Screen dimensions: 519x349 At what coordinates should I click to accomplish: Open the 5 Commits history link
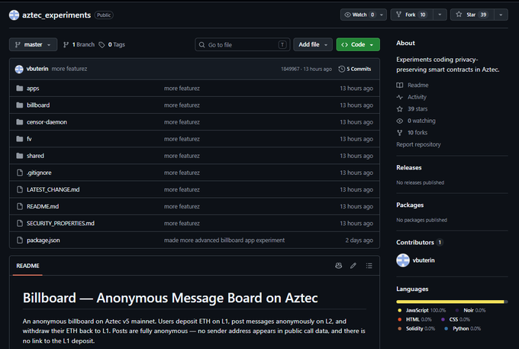(x=355, y=69)
